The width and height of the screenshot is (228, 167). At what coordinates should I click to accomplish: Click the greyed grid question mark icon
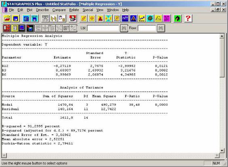[66, 28]
